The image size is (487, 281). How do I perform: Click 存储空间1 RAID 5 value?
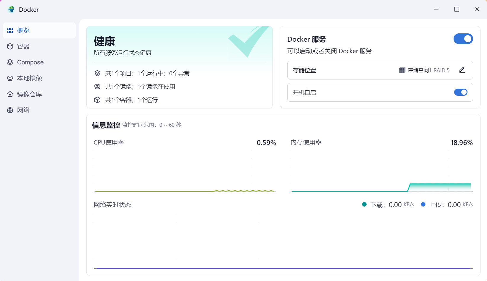[428, 70]
